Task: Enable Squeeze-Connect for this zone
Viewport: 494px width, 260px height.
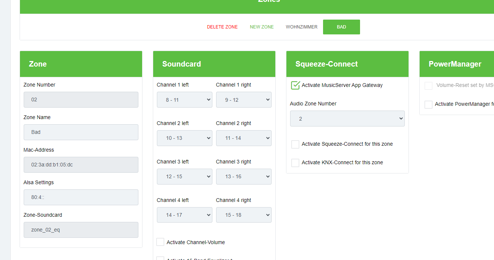Action: [295, 144]
